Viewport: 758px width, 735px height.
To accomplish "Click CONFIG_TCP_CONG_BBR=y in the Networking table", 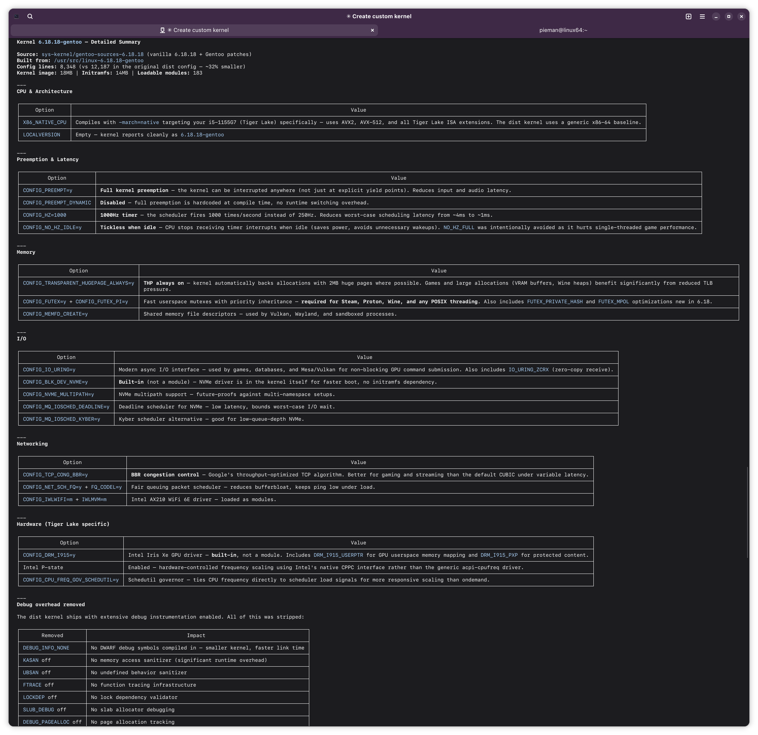I will click(x=55, y=475).
